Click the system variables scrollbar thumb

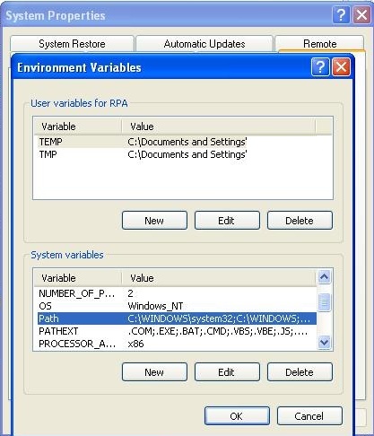[325, 302]
